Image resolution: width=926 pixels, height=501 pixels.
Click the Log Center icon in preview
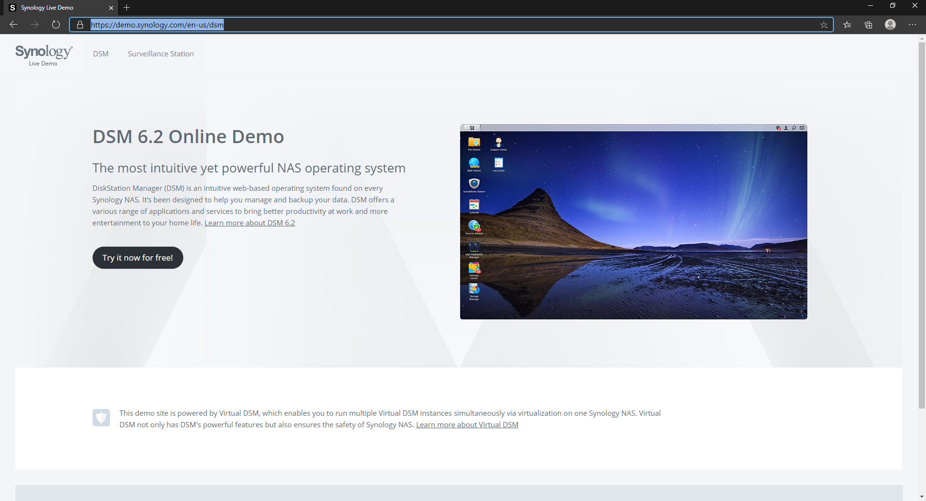(x=499, y=164)
